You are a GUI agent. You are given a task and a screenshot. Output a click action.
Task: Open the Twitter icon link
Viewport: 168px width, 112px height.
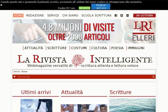(122, 15)
